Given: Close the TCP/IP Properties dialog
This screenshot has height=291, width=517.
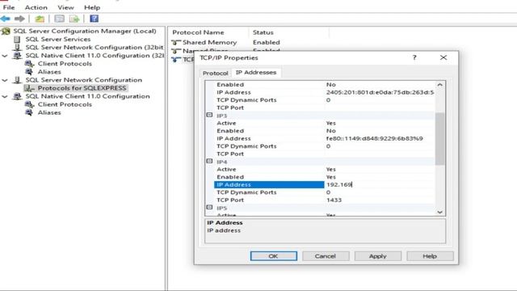Looking at the screenshot, I should (x=443, y=57).
